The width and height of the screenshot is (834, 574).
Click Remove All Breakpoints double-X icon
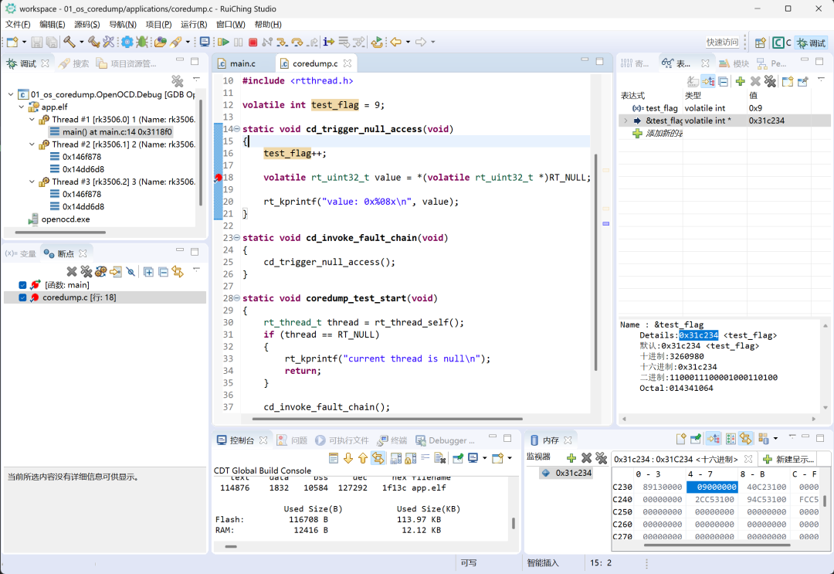pyautogui.click(x=86, y=271)
